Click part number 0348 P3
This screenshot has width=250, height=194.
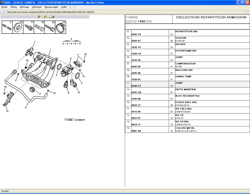click(x=136, y=86)
